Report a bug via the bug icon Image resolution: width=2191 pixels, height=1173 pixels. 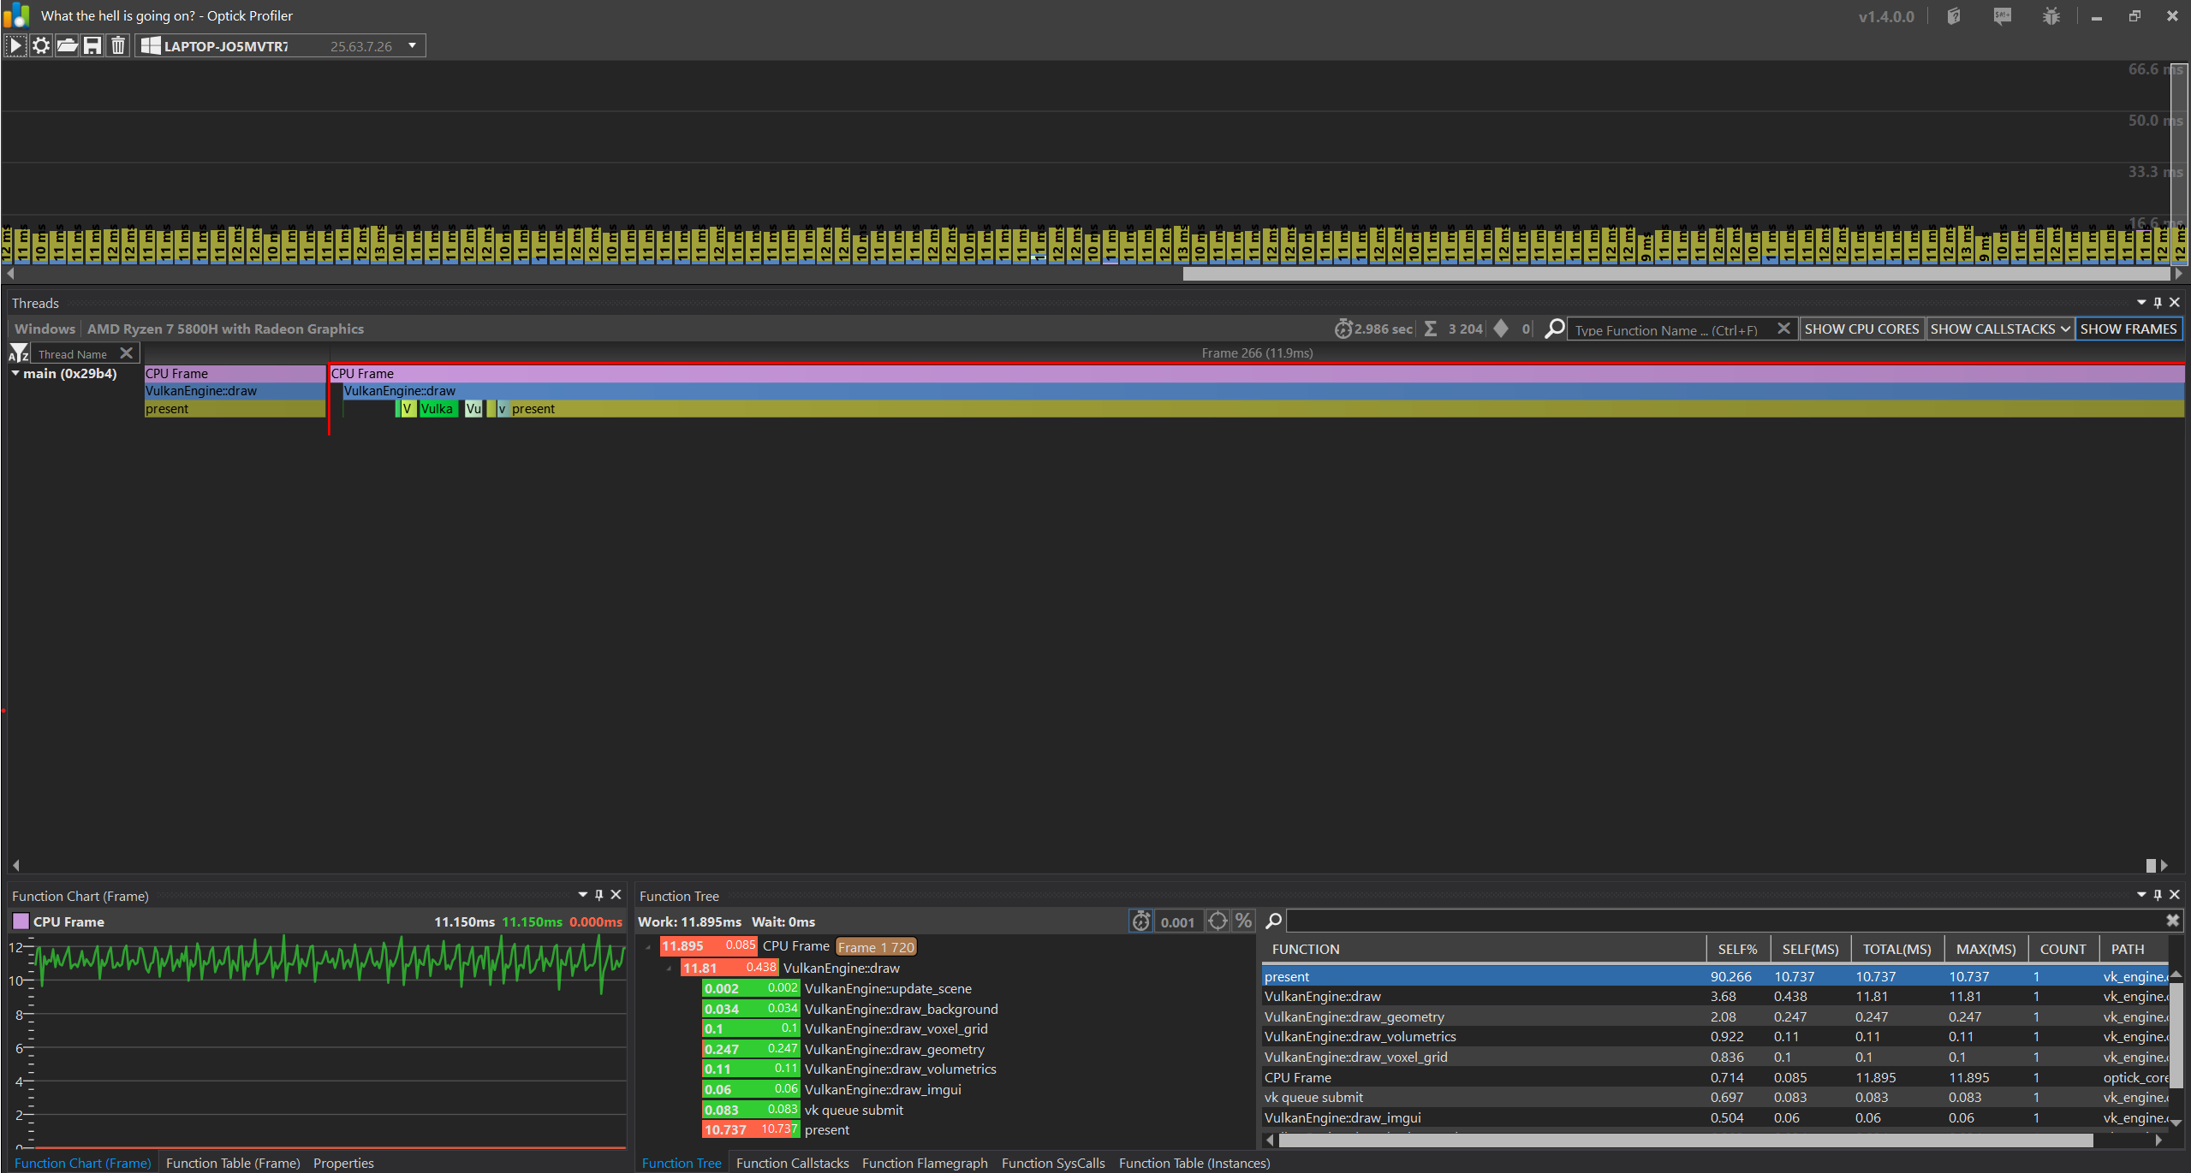pos(2051,16)
